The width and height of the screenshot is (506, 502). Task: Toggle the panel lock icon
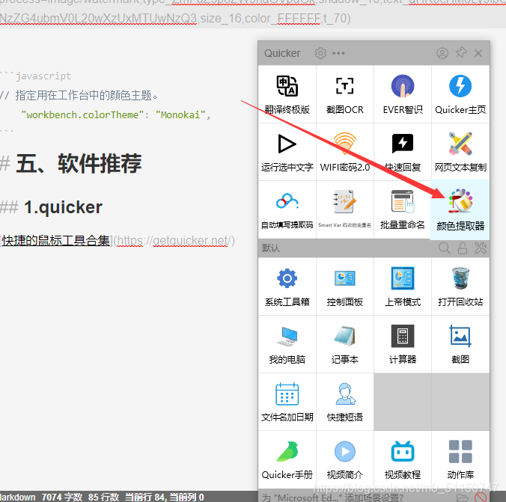pos(463,248)
